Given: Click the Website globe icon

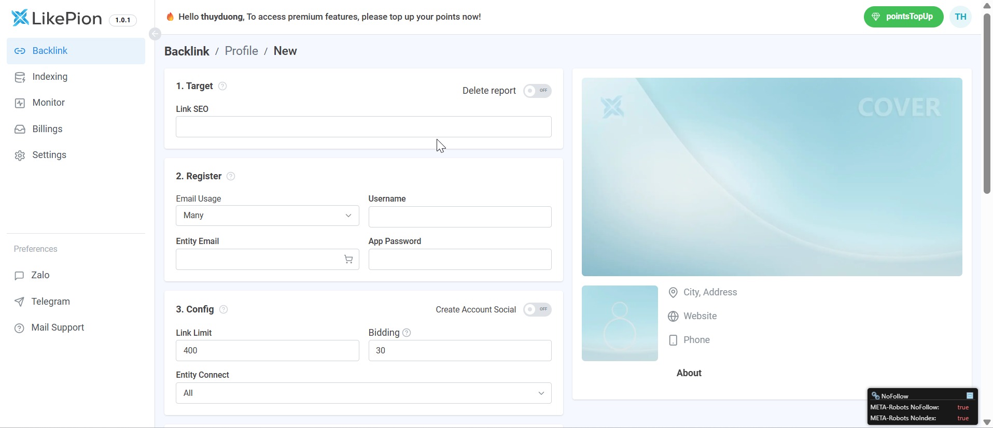Looking at the screenshot, I should [x=673, y=317].
